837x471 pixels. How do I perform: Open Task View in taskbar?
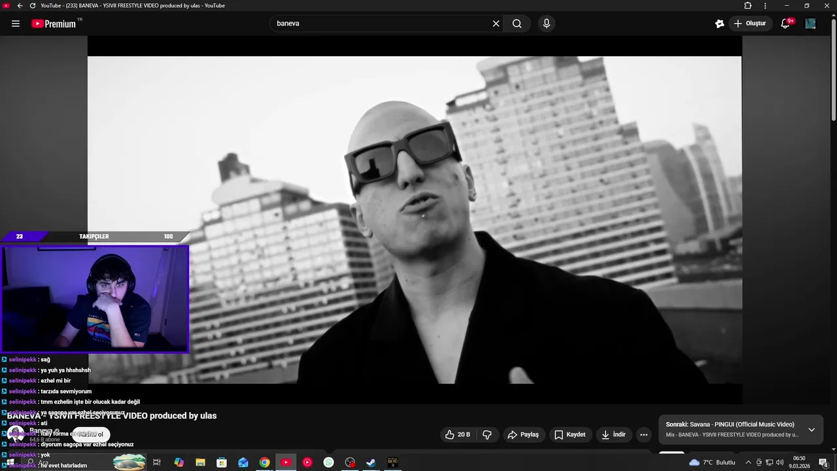tap(157, 462)
